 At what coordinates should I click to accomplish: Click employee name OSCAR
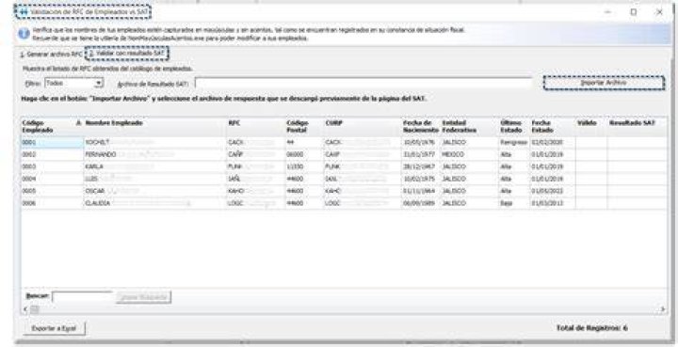point(94,191)
